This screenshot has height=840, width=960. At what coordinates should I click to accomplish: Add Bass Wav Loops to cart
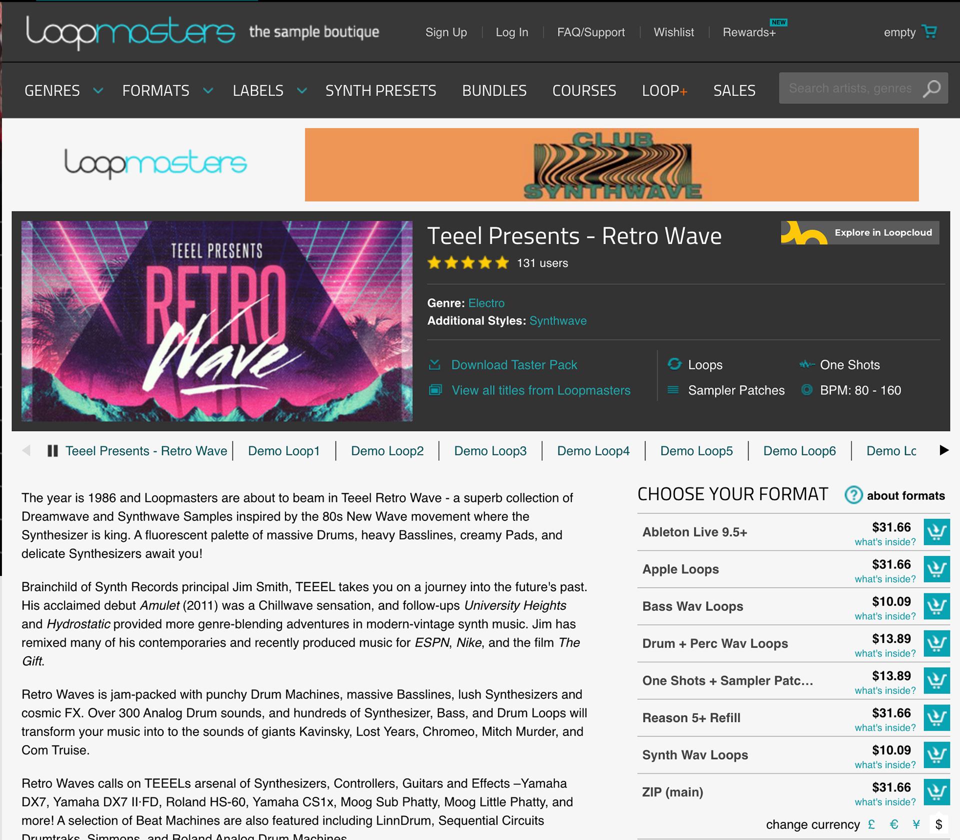(936, 606)
